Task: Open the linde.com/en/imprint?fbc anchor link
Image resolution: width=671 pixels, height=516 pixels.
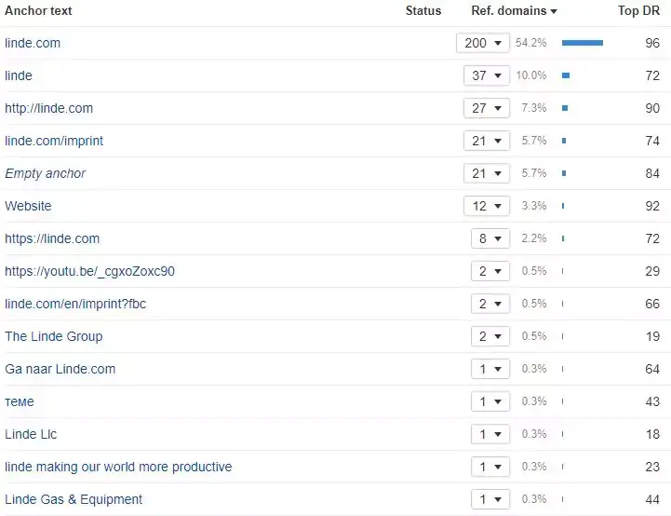Action: [75, 304]
